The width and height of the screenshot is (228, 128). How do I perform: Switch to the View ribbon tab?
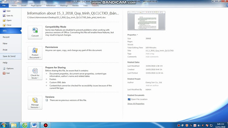coord(85,5)
